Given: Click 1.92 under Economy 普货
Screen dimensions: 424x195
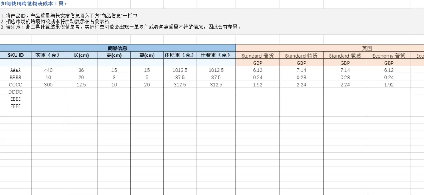Looking at the screenshot, I should click(389, 85).
